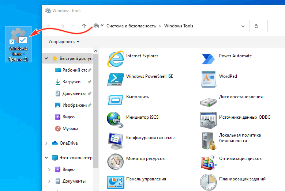Viewport: 285px width, 191px height.
Task: Refresh the Windows Tools folder
Action: pyautogui.click(x=256, y=26)
